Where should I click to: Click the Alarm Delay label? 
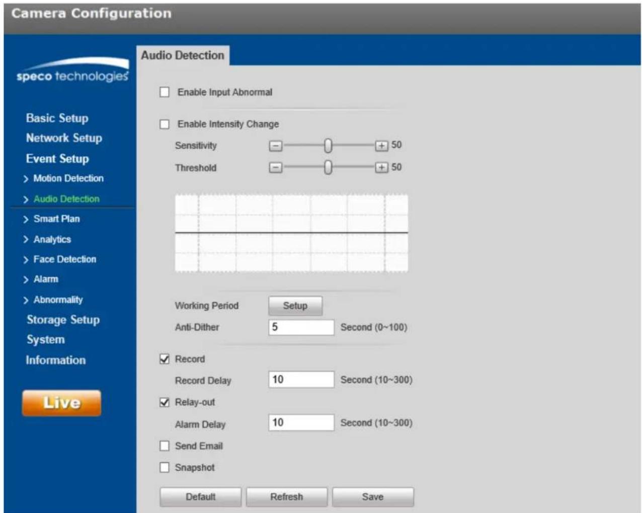point(200,424)
